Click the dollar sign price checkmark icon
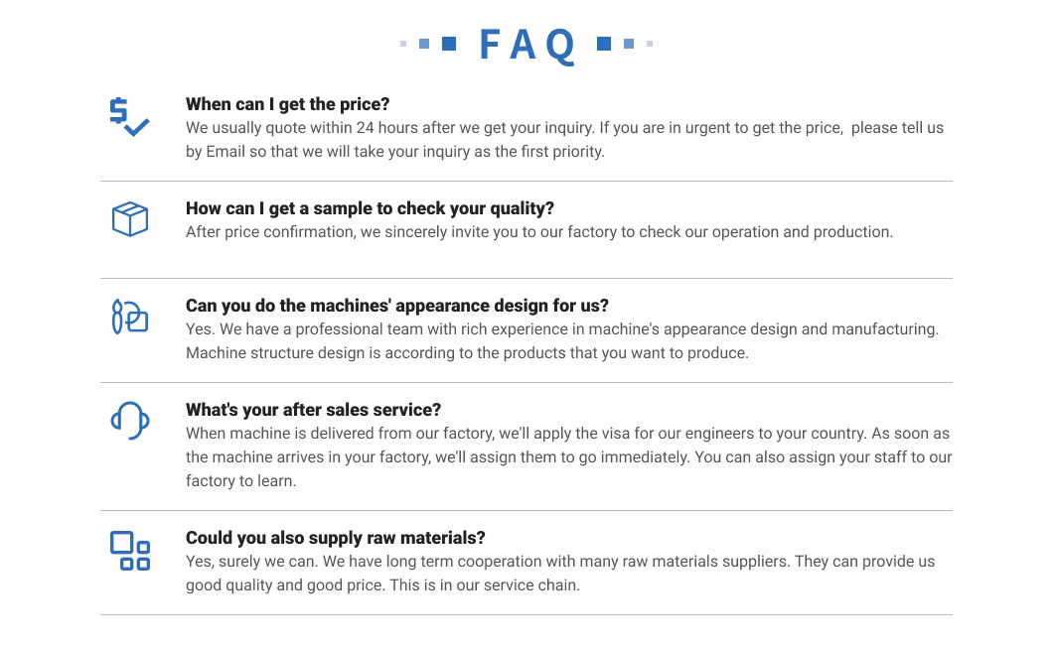Screen dimensions: 1053x645 click(129, 117)
